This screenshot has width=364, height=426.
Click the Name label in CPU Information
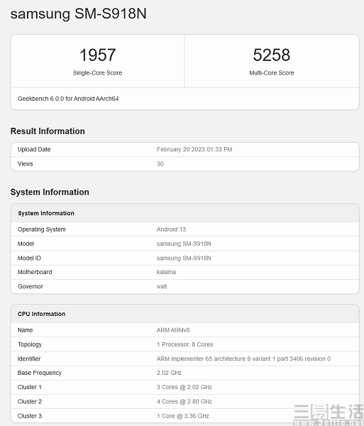(26, 330)
